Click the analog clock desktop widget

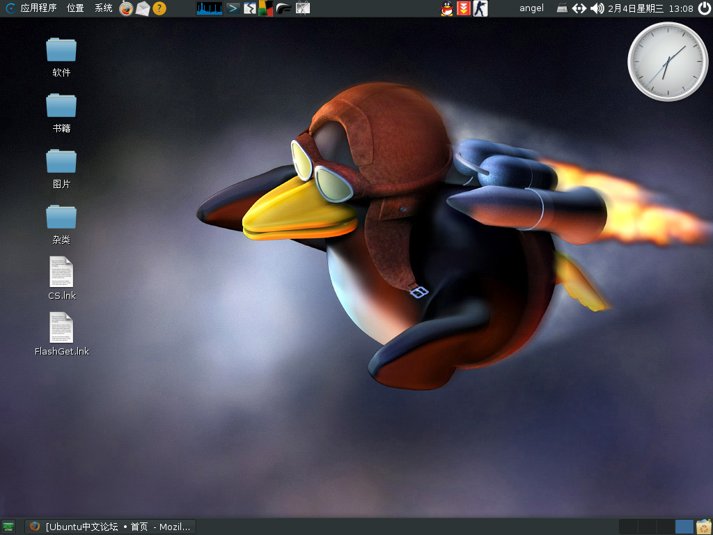pyautogui.click(x=668, y=61)
